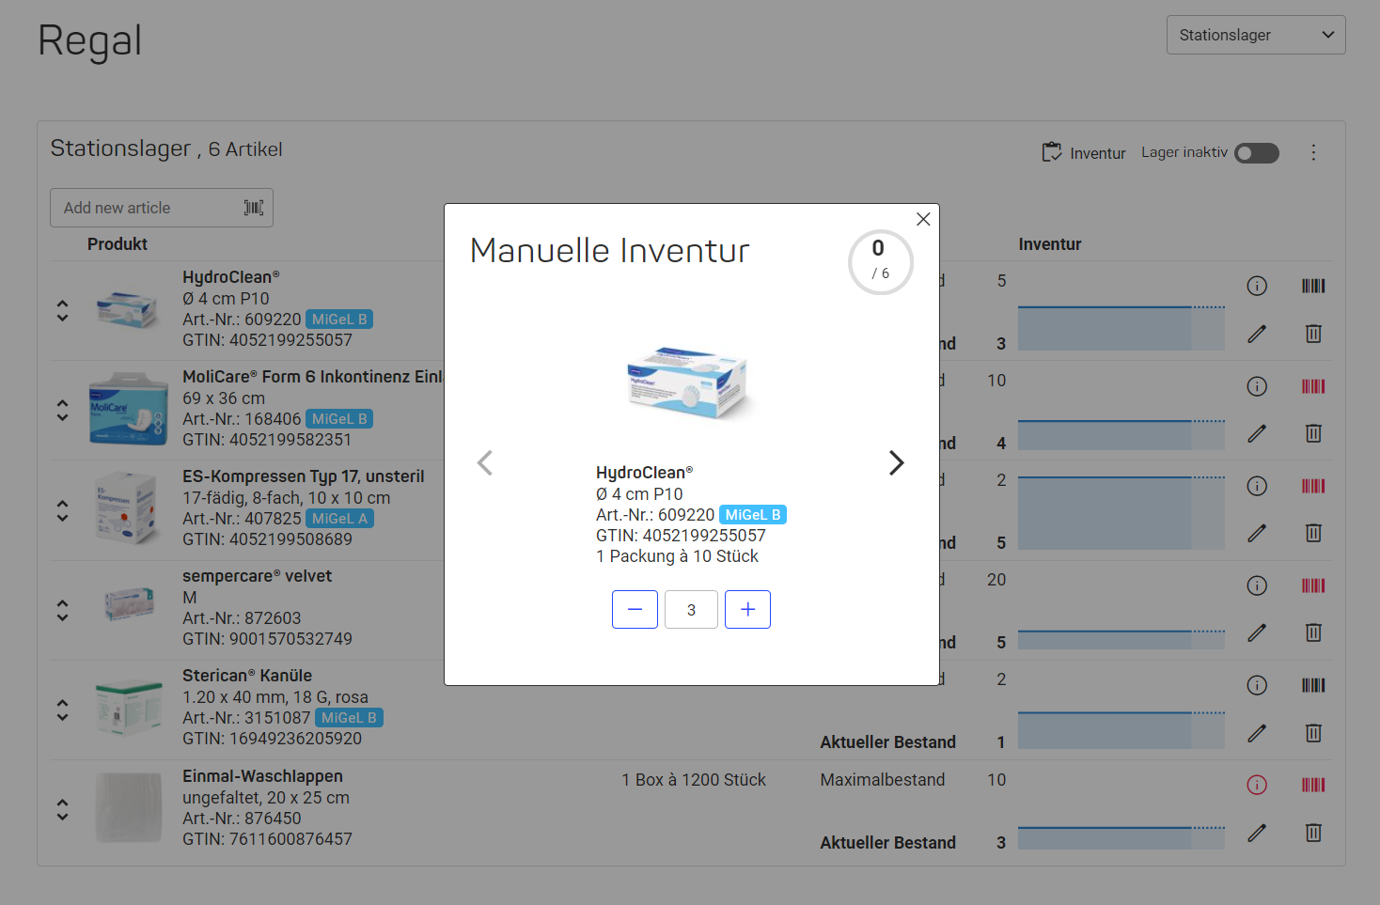Click the 0 / 6 progress counter

(880, 262)
